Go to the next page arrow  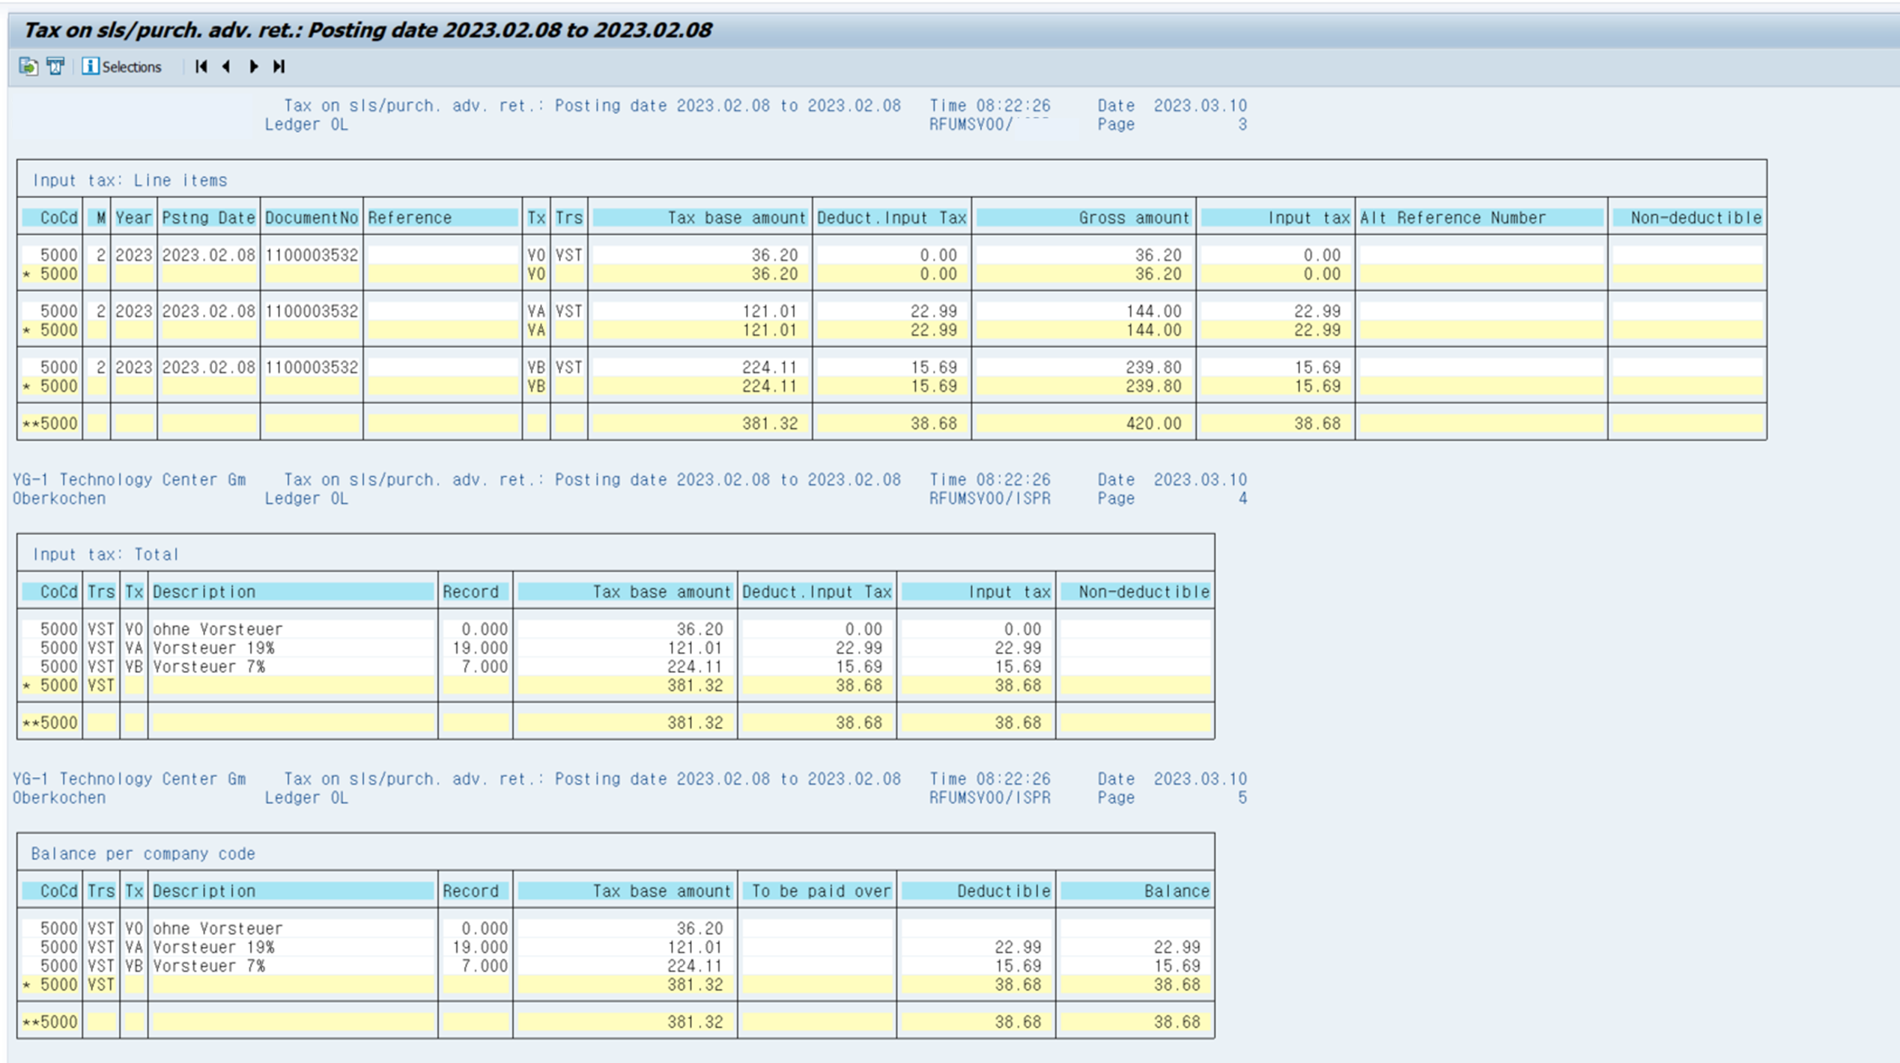click(254, 67)
